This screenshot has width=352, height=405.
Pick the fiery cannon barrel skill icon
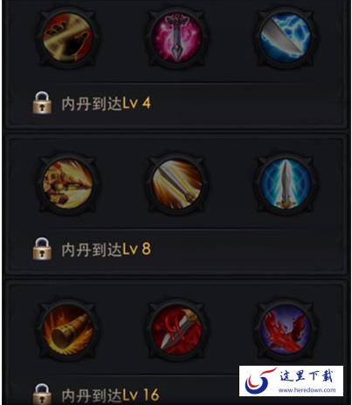(67, 330)
